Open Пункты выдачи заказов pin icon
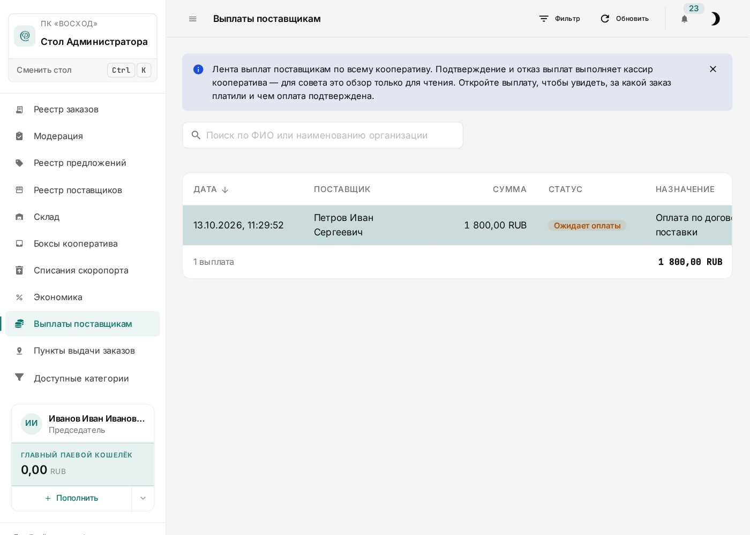 tap(19, 350)
